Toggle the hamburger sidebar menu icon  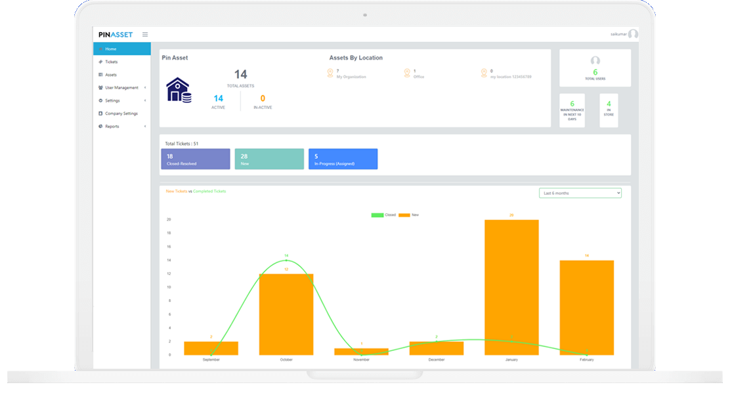pyautogui.click(x=145, y=35)
